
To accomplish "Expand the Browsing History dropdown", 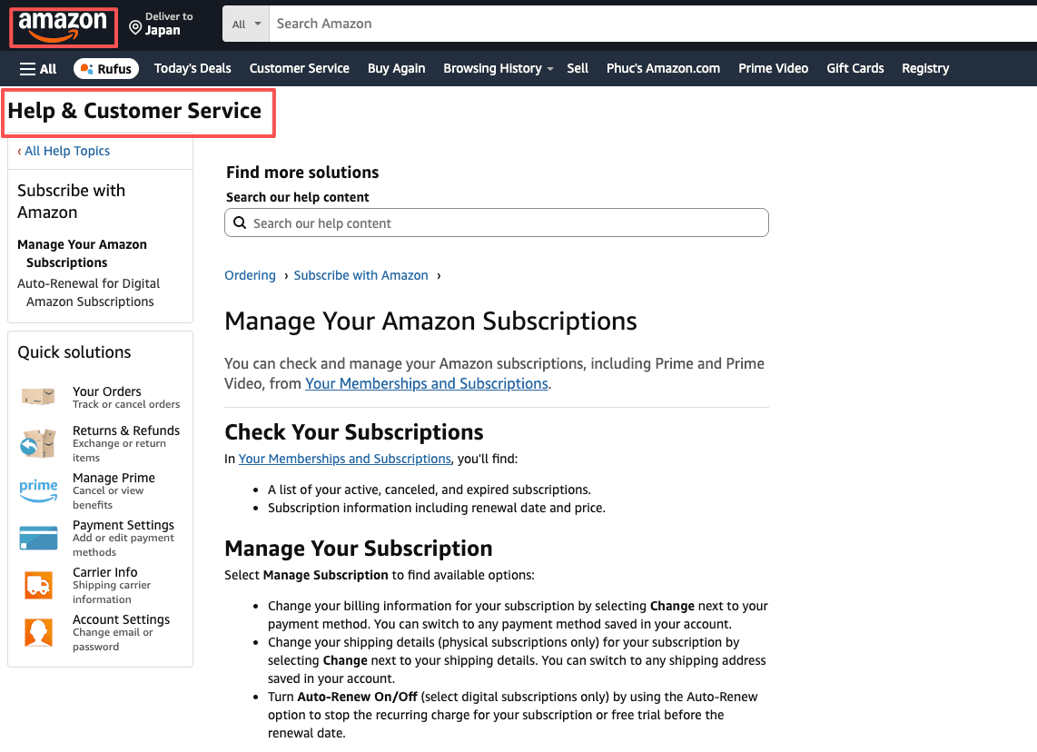I will [498, 68].
